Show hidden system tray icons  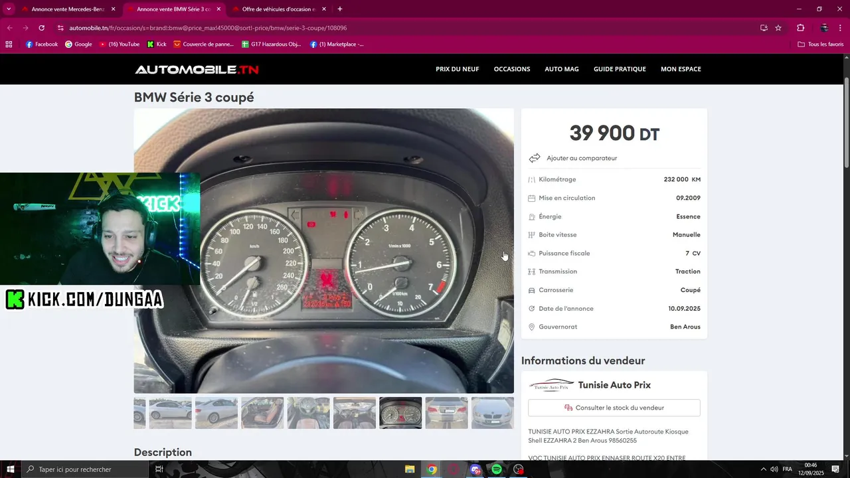(763, 469)
